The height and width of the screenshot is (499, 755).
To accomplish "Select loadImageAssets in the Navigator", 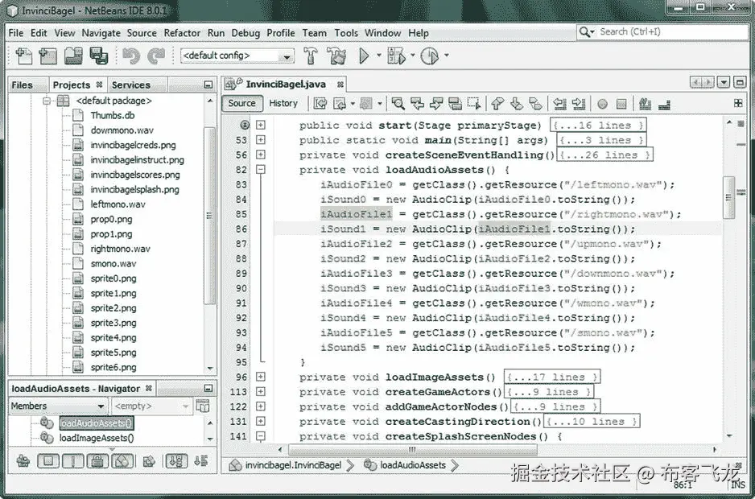I will tap(97, 437).
